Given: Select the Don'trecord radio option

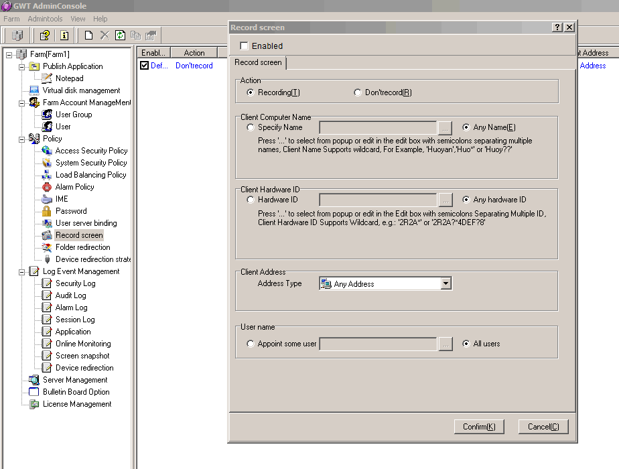Looking at the screenshot, I should [358, 92].
